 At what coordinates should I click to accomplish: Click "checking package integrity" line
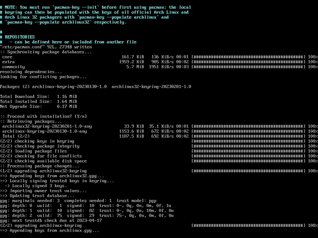click(x=40, y=146)
